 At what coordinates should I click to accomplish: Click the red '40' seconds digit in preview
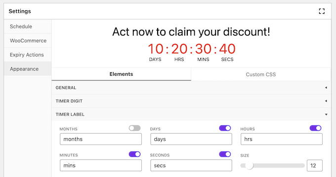(227, 49)
